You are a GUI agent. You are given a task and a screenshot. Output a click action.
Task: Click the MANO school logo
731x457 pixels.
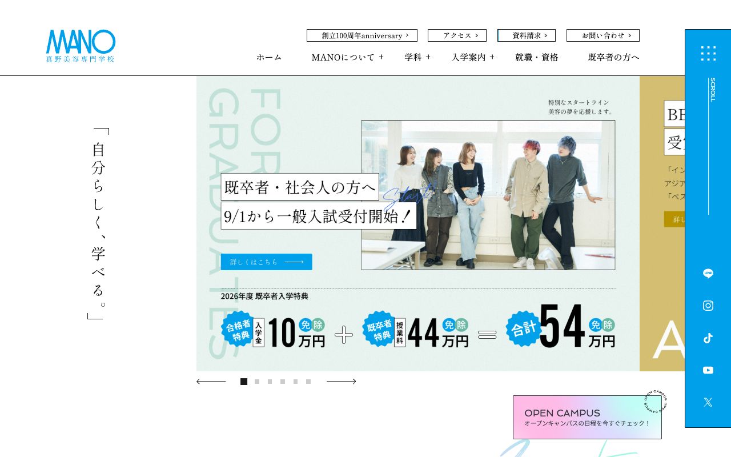(81, 46)
